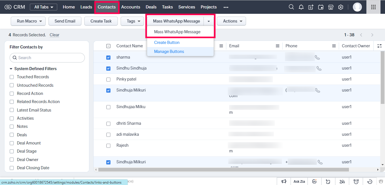The width and height of the screenshot is (385, 185).
Task: Uncheck the Sindhu Sindhuja contact checkbox
Action: coord(108,68)
